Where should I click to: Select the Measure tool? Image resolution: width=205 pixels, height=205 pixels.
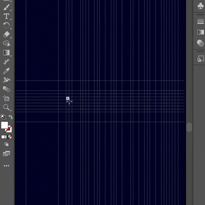[x=6, y=61]
